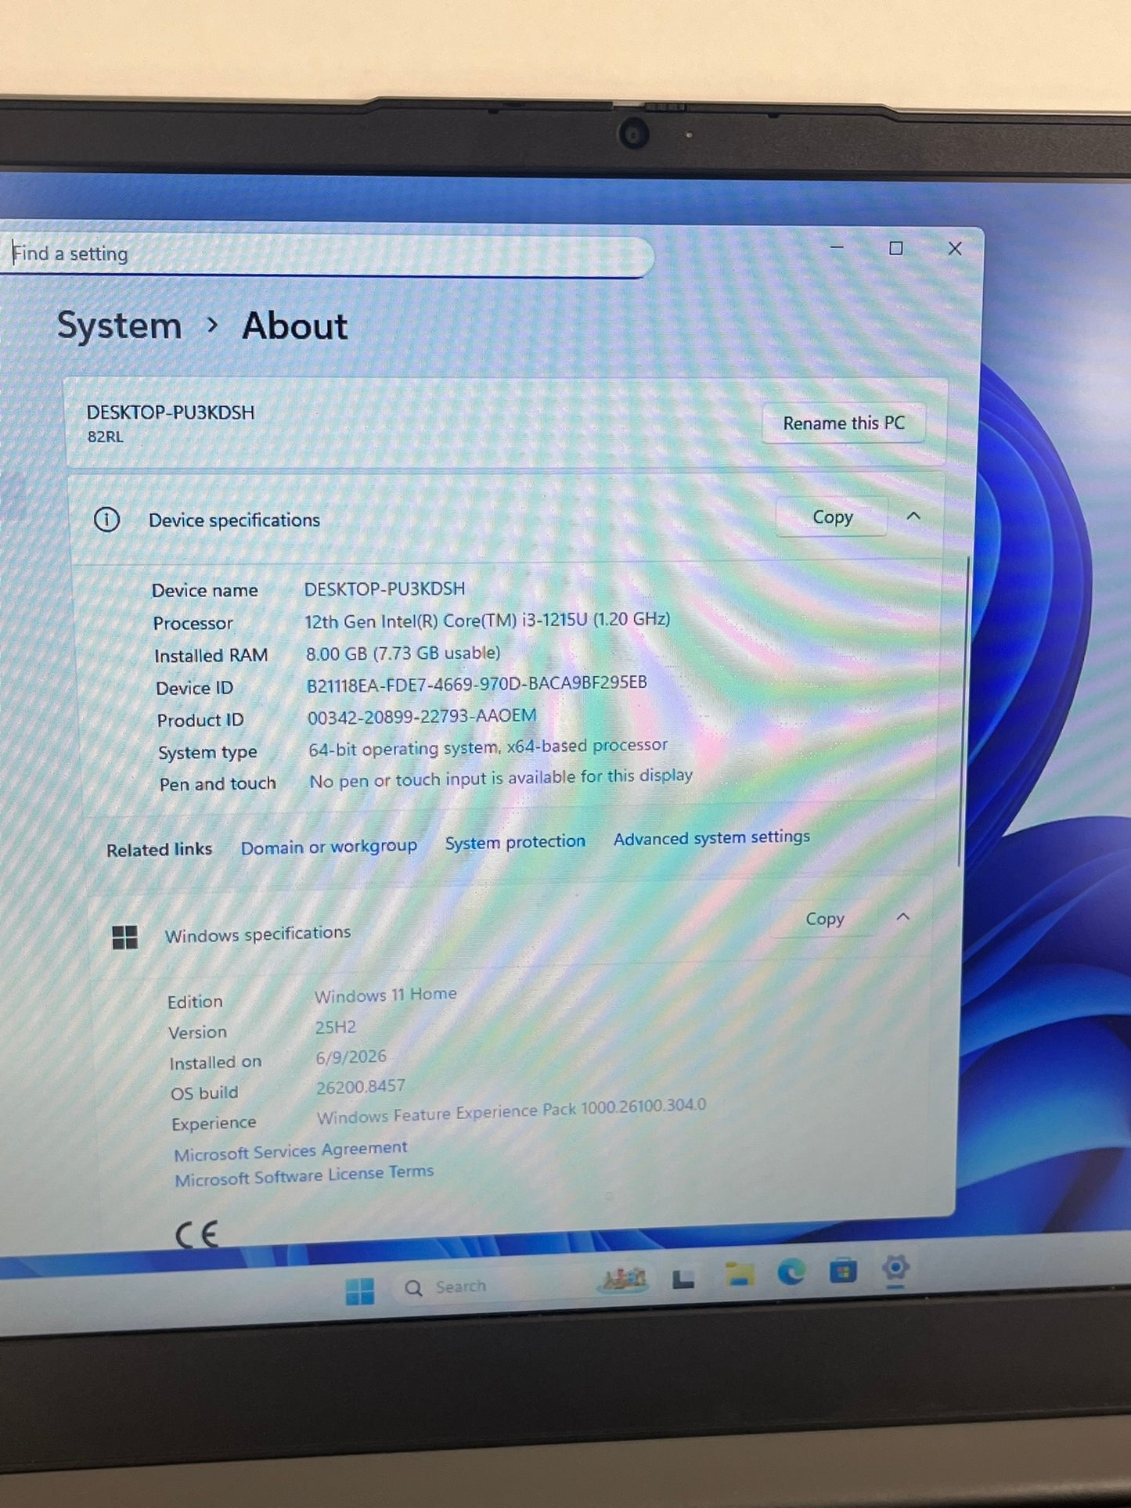Click the Device specifications heading
The width and height of the screenshot is (1131, 1508).
(234, 520)
